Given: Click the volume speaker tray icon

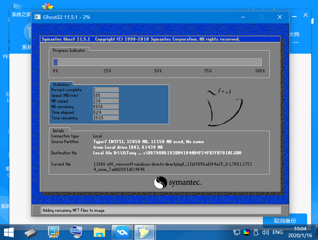Looking at the screenshot, I should [265, 232].
